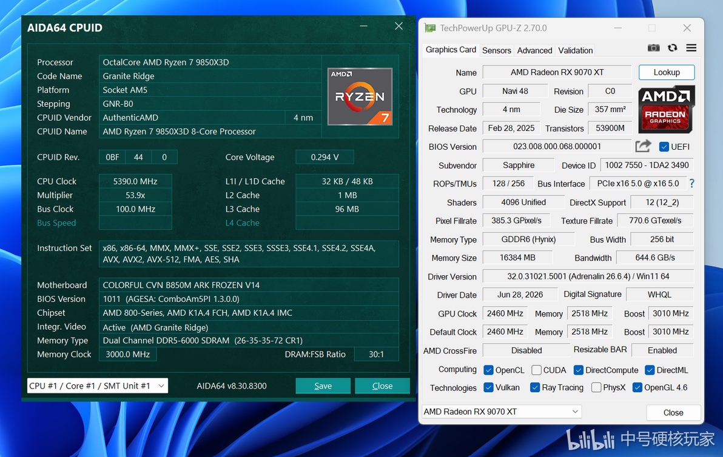Open the GPU-Z hamburger menu
Screen dimensions: 723x457
point(691,48)
